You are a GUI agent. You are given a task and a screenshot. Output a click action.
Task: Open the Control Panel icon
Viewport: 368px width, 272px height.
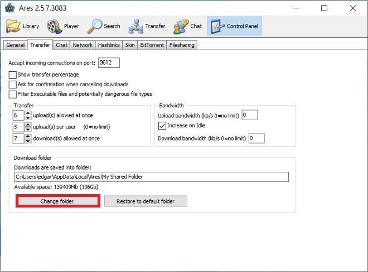tap(217, 26)
